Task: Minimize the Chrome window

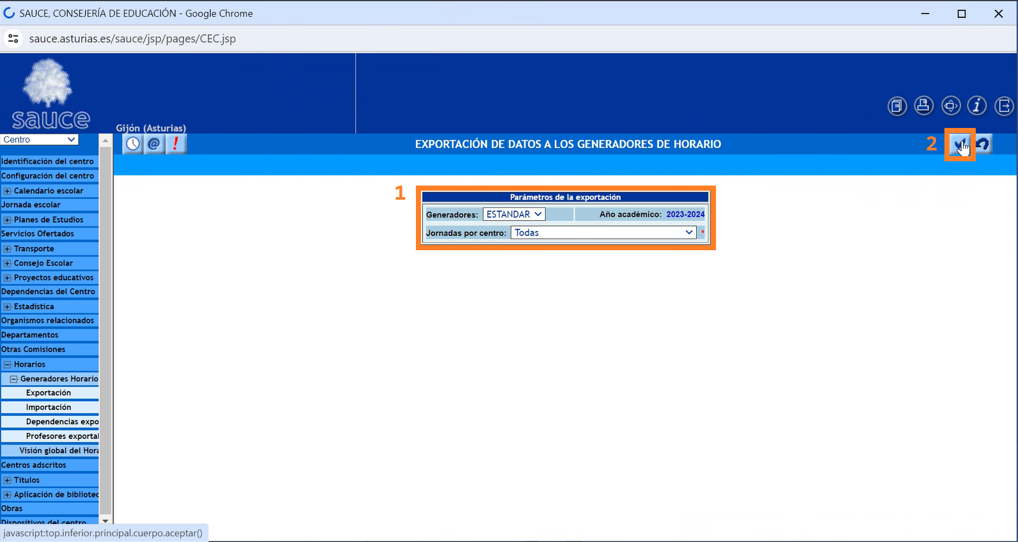Action: (x=925, y=13)
